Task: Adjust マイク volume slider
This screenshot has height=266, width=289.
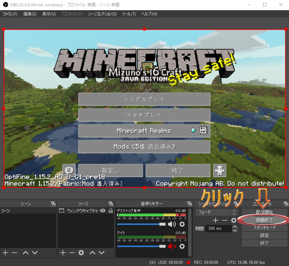Action: point(141,246)
